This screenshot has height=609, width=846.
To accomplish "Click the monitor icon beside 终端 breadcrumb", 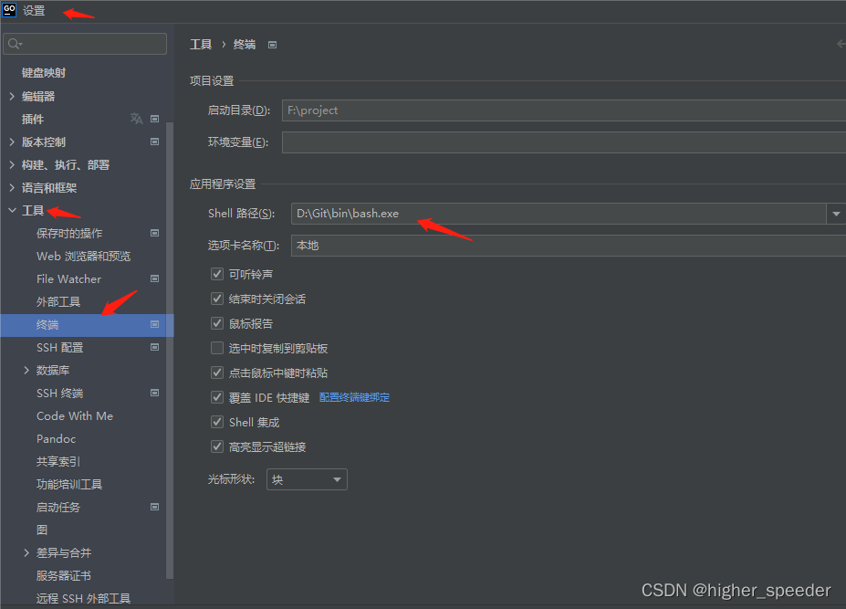I will [271, 43].
